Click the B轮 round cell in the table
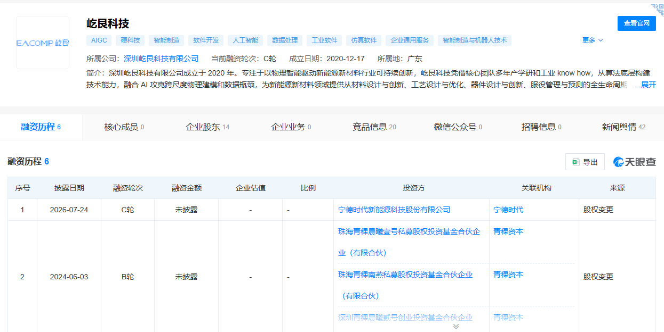Viewport: 664px width, 332px height. (127, 277)
